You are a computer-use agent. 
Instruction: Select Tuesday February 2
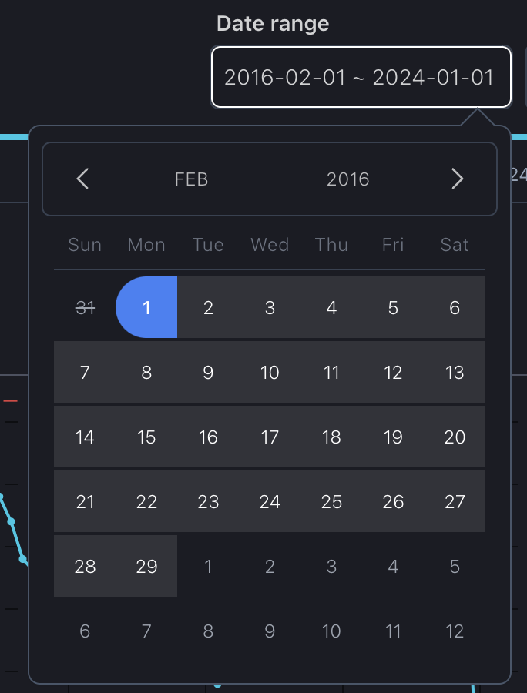(x=208, y=308)
